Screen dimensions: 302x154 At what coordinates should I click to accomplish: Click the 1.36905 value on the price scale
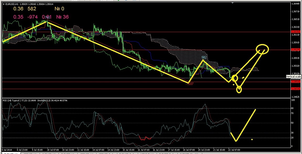[x=296, y=4]
